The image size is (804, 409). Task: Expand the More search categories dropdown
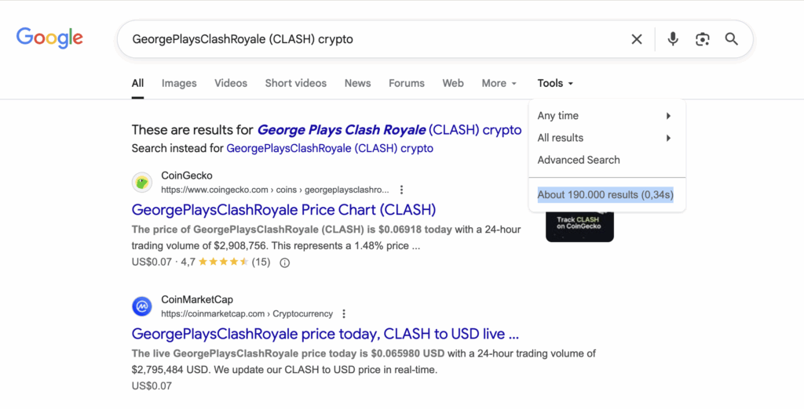tap(499, 83)
